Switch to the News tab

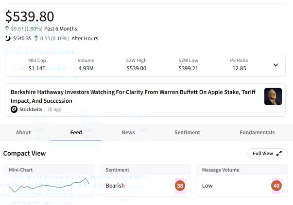pos(128,132)
